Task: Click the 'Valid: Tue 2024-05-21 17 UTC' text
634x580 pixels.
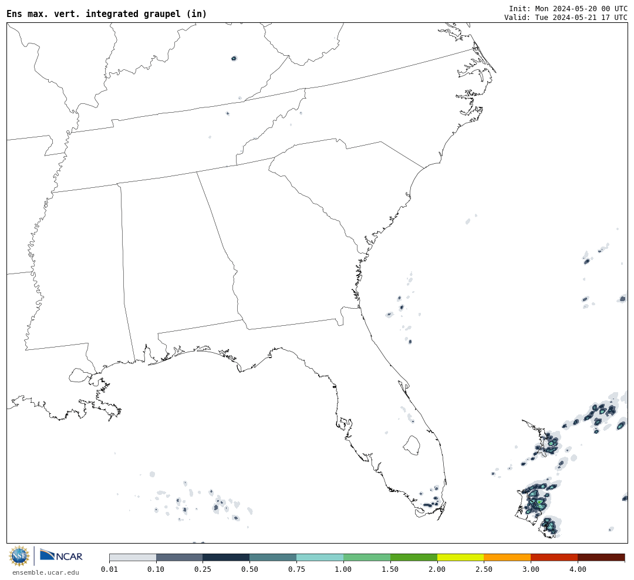Action: [566, 18]
